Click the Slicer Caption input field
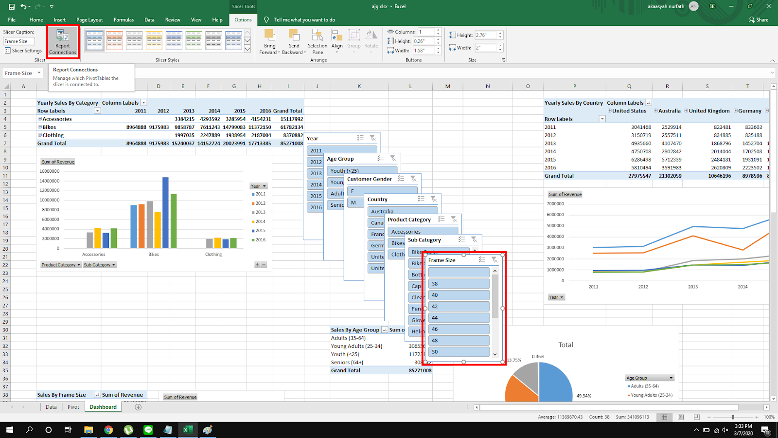Viewport: 778px width, 438px height. 19,41
